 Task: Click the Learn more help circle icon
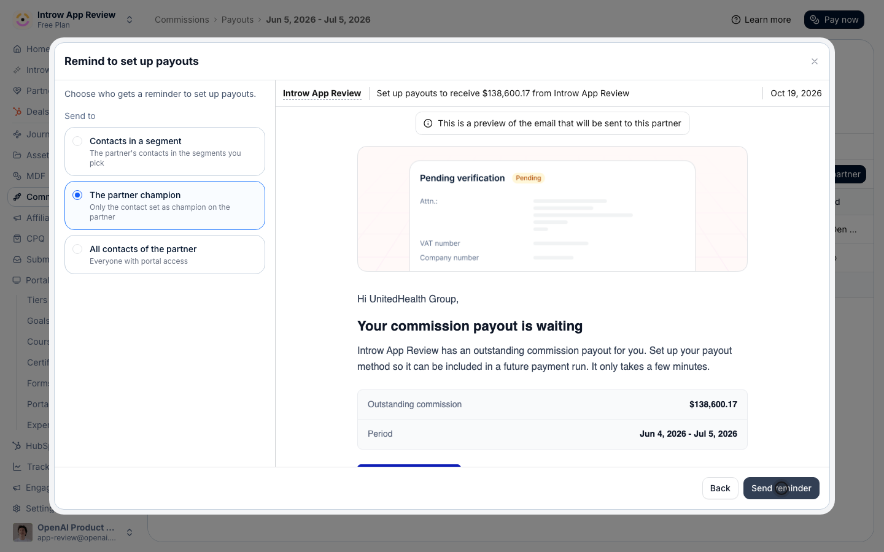click(736, 20)
